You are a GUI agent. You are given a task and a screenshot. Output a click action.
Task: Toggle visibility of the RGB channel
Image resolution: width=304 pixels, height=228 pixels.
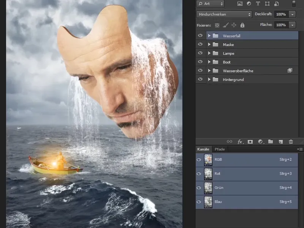pos(199,160)
